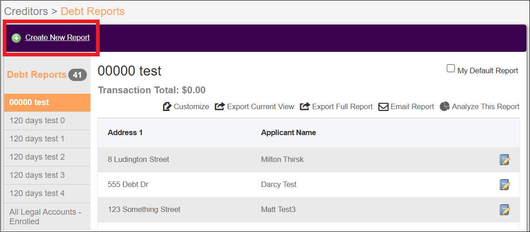Click the 123 Something Street cell
Screen dimensions: 530x232
(x=144, y=210)
